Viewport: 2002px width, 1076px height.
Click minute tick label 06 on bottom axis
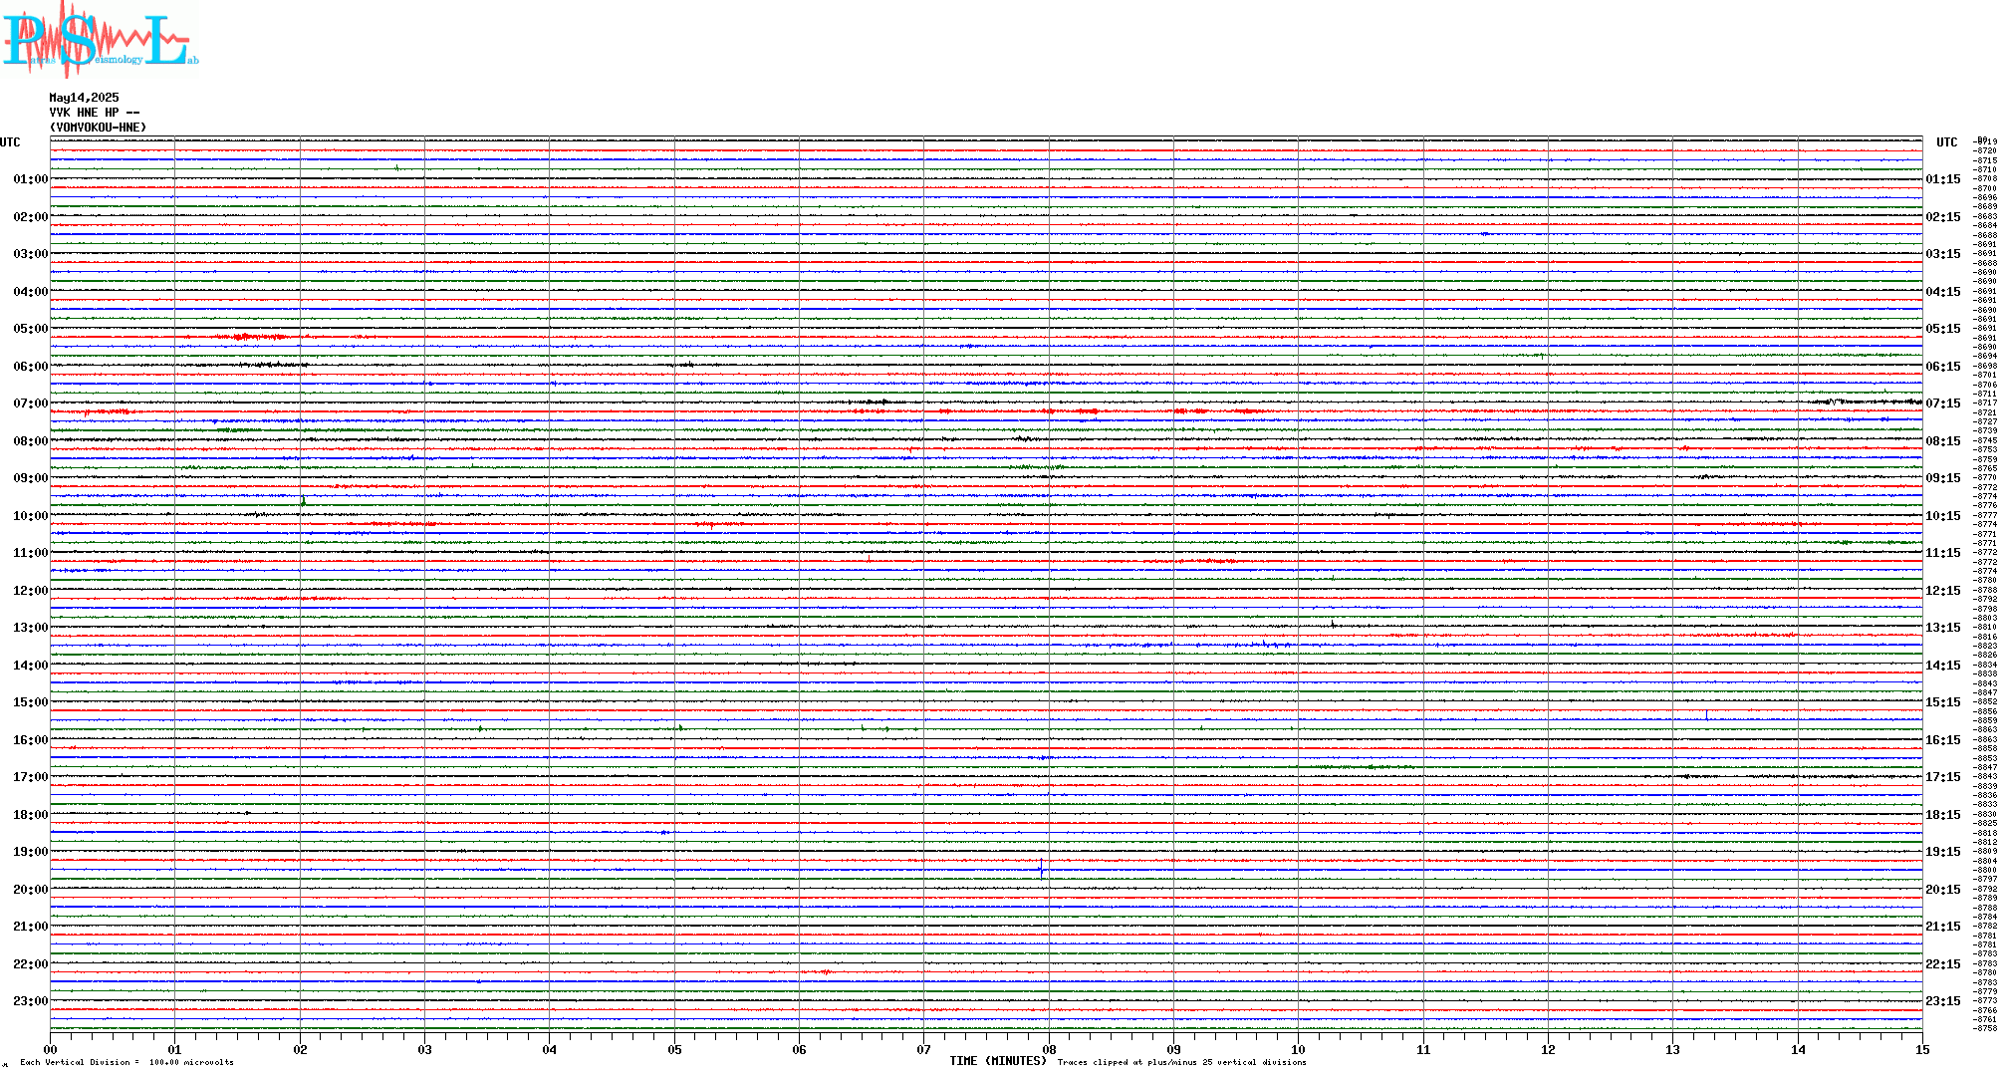click(x=799, y=1049)
